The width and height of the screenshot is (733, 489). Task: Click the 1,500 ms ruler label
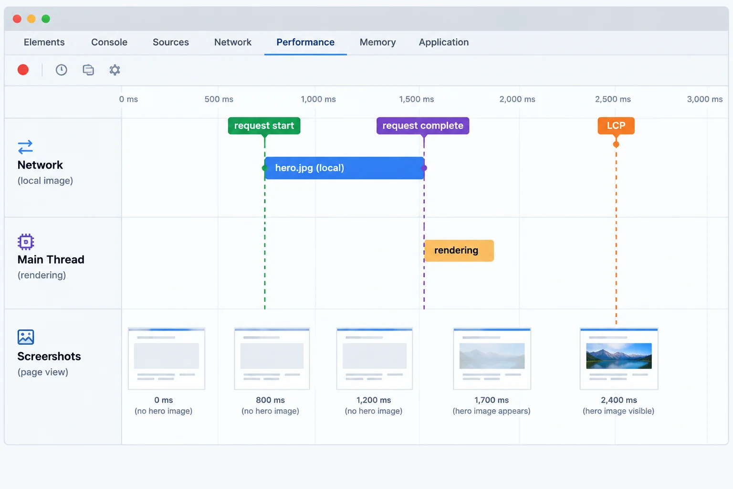tap(417, 99)
